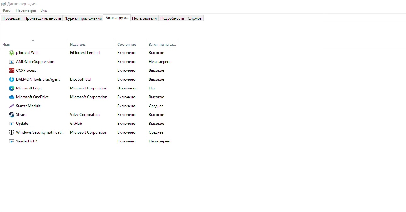
Task: Click the Microsoft Edge icon
Action: pos(12,88)
